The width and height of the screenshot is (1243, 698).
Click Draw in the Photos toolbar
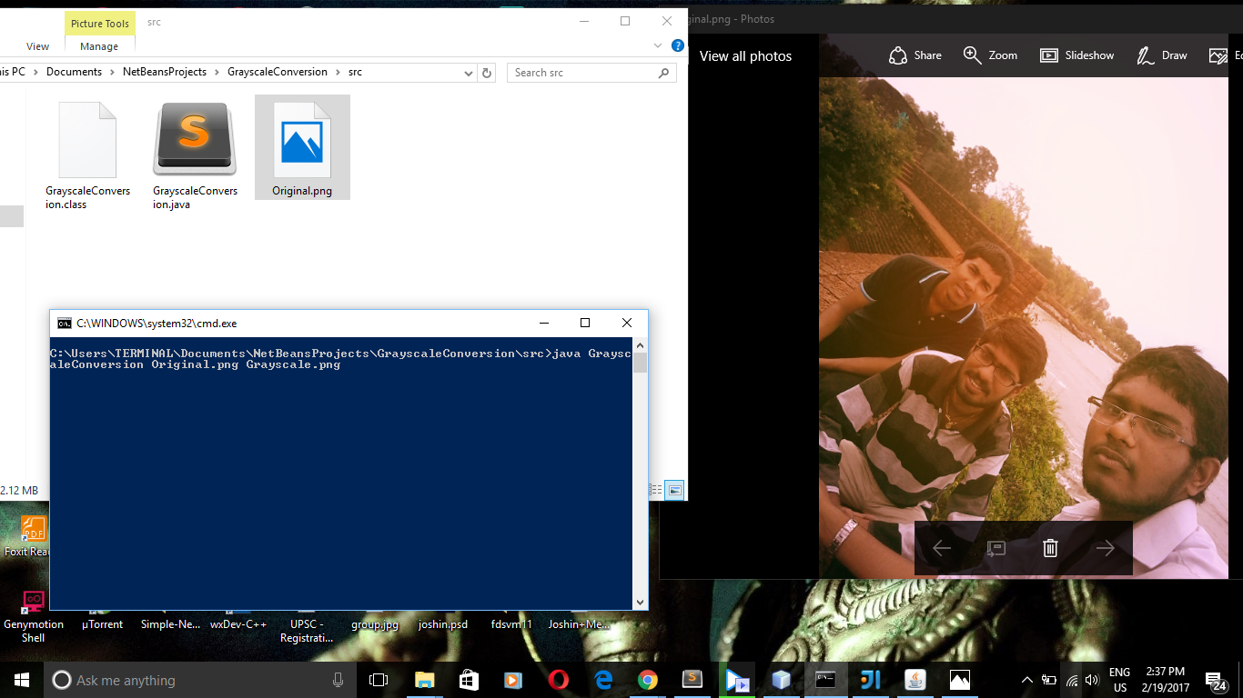coord(1162,55)
